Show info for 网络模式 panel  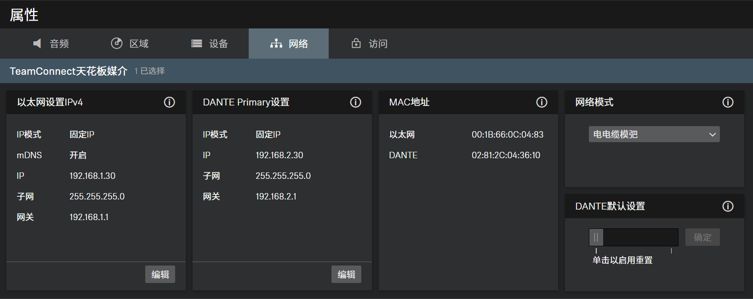(728, 102)
